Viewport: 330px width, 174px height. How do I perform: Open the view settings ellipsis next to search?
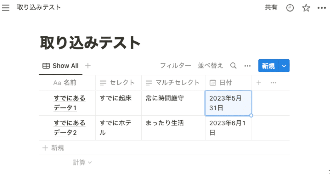[248, 66]
